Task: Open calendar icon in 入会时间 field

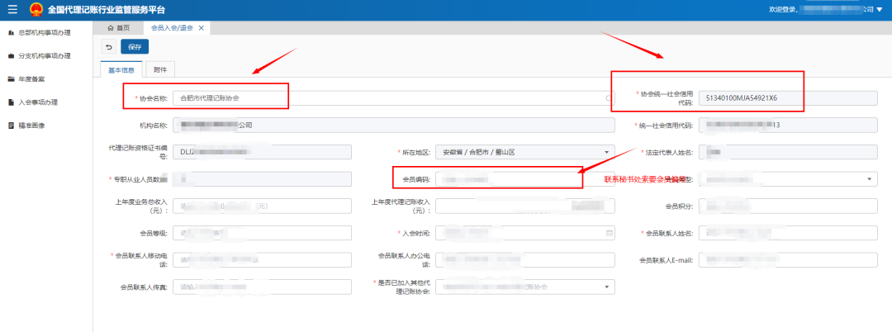Action: [610, 233]
